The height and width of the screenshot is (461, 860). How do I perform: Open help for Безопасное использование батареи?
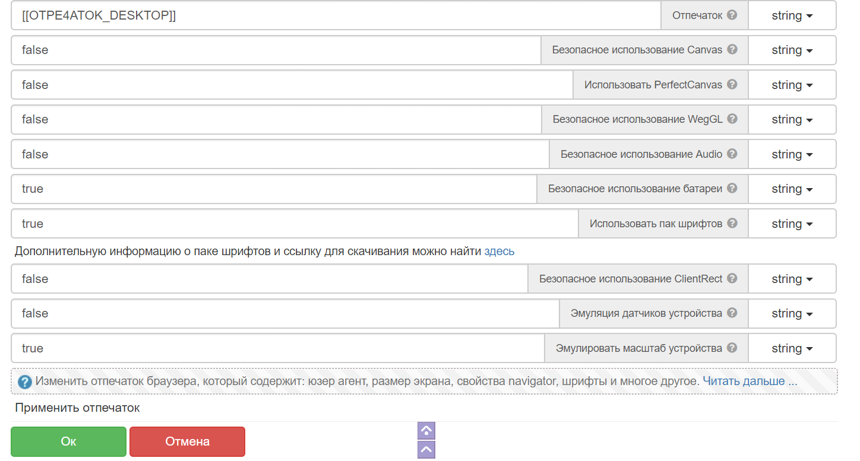click(732, 188)
